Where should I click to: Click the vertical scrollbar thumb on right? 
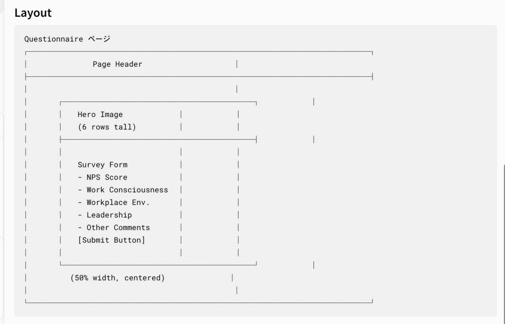point(504,243)
